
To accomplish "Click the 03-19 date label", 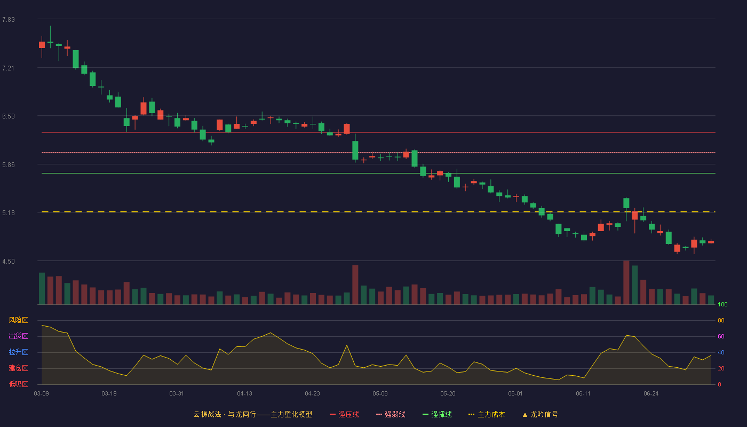I will point(109,393).
